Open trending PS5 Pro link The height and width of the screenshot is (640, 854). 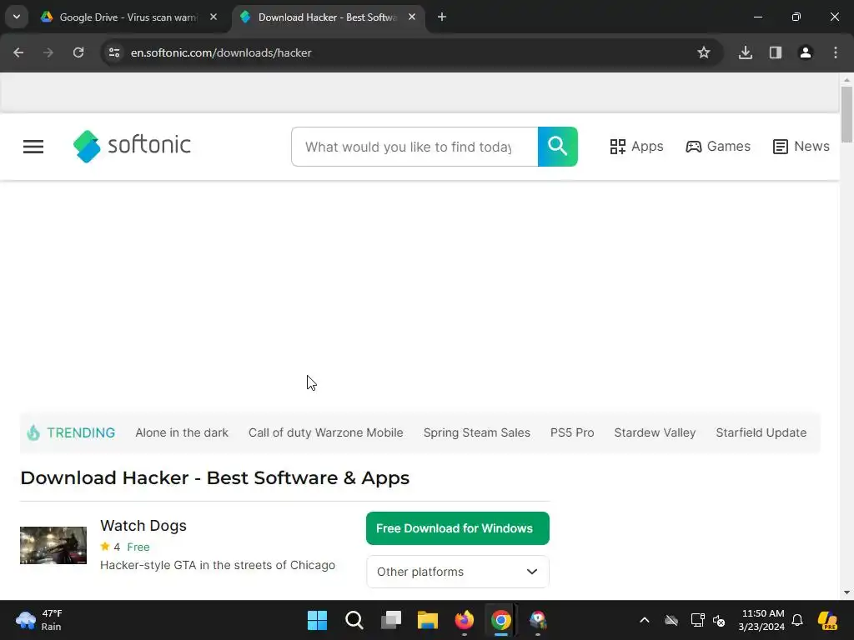click(572, 432)
